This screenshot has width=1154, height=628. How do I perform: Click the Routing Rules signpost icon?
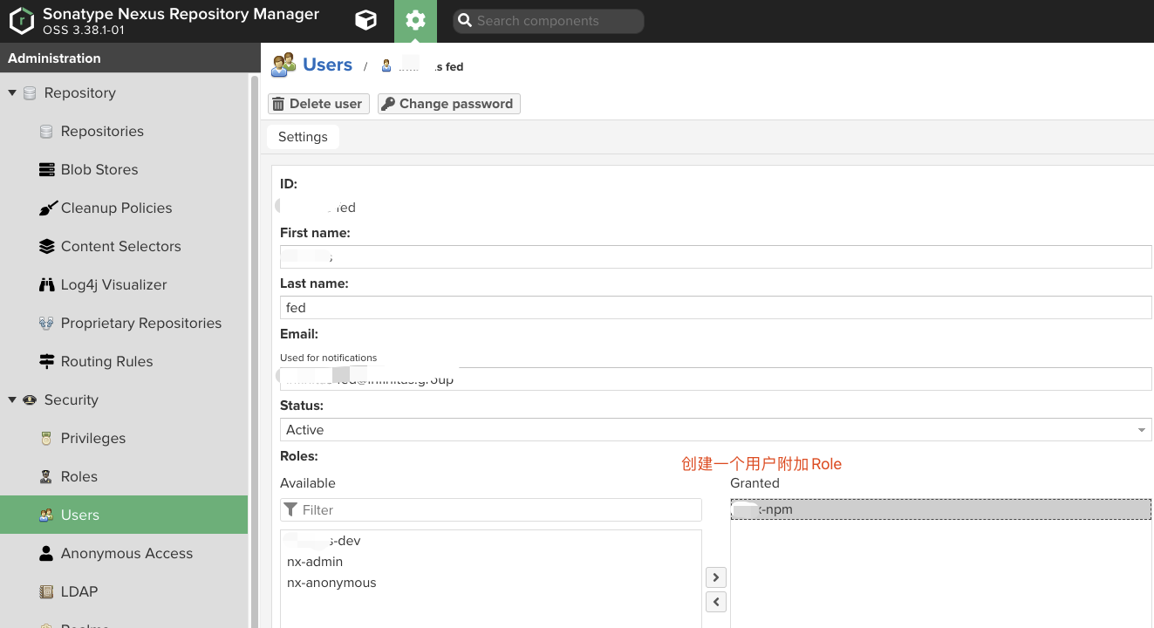coord(46,362)
